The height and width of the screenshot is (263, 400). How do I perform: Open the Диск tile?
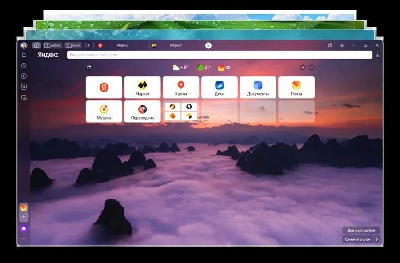pyautogui.click(x=220, y=87)
